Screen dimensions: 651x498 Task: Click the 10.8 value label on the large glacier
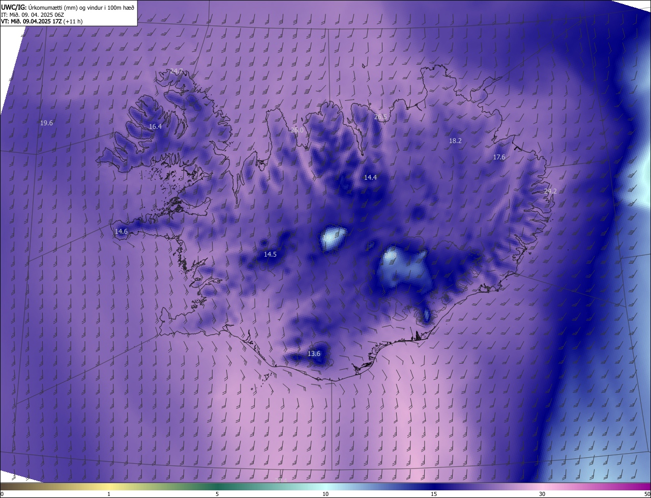(391, 254)
